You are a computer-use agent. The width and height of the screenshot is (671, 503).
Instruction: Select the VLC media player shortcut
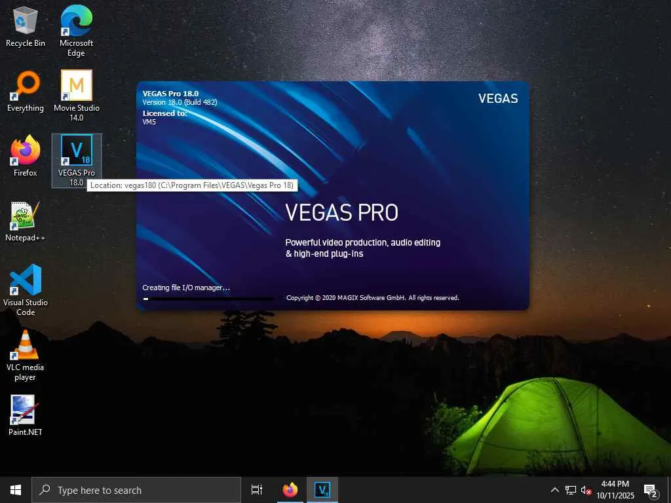[26, 355]
